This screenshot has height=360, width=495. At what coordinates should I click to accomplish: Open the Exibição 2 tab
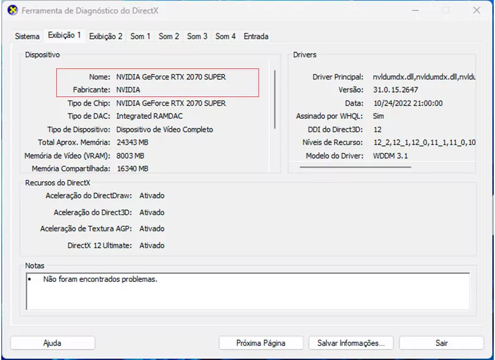(x=106, y=37)
